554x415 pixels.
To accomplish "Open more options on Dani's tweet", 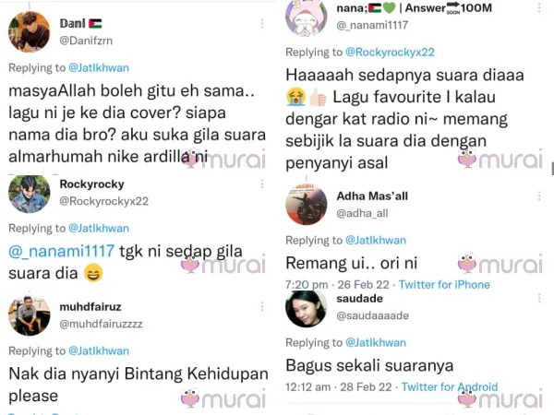I will pos(262,24).
